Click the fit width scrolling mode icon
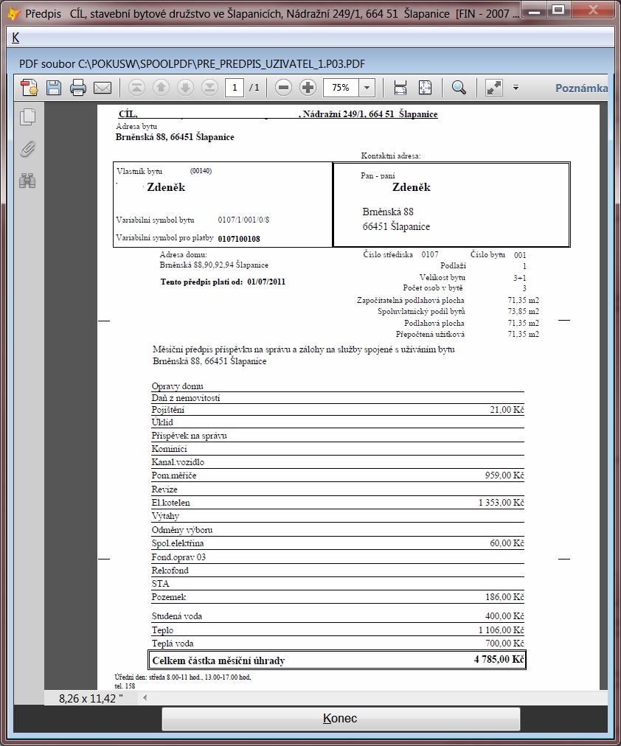This screenshot has width=621, height=746. [400, 88]
